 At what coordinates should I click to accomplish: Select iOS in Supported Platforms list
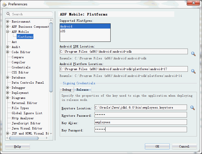(85, 31)
